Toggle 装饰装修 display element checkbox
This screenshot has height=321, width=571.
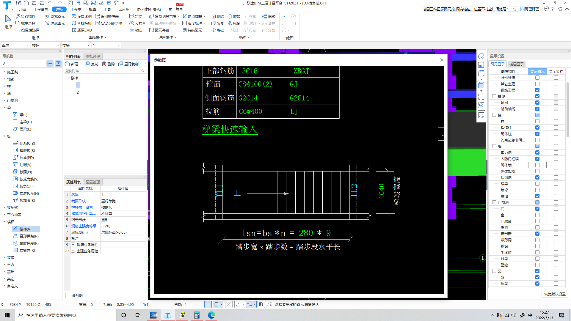tap(537, 78)
